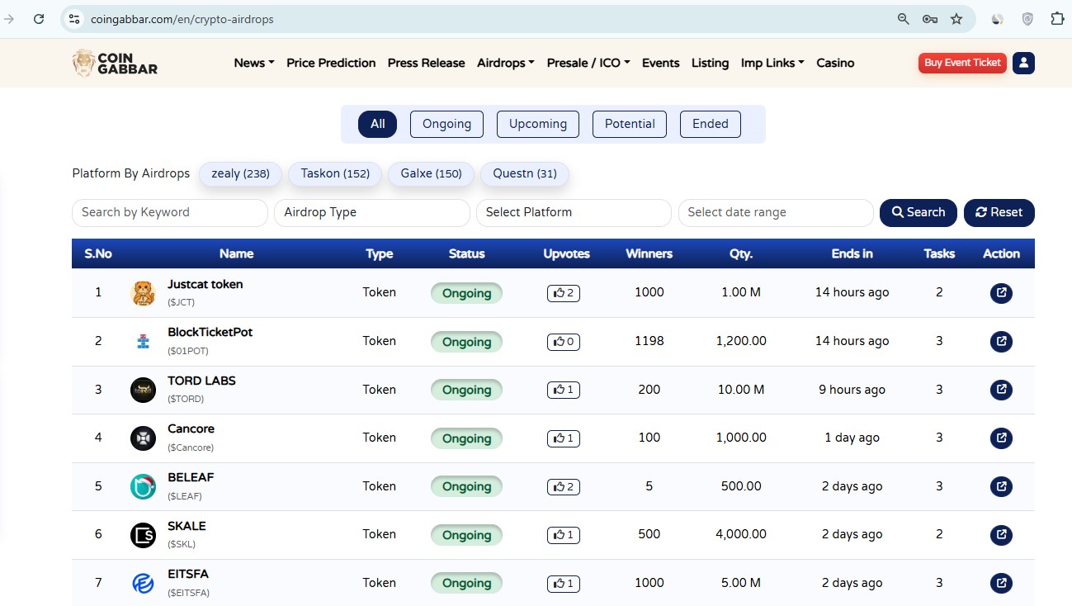Click the Coin Gabbar logo
The image size is (1072, 606).
pos(115,63)
